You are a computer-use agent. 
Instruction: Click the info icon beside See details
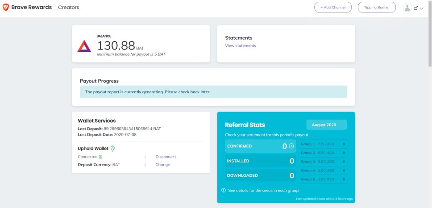(224, 190)
